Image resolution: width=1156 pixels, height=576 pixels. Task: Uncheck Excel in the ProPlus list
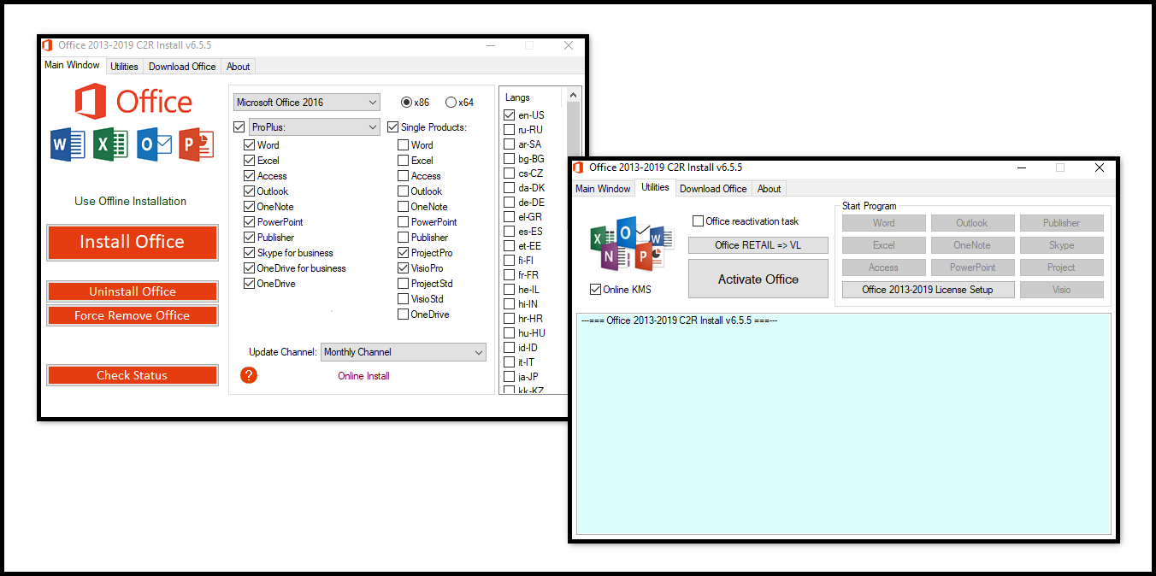coord(249,161)
